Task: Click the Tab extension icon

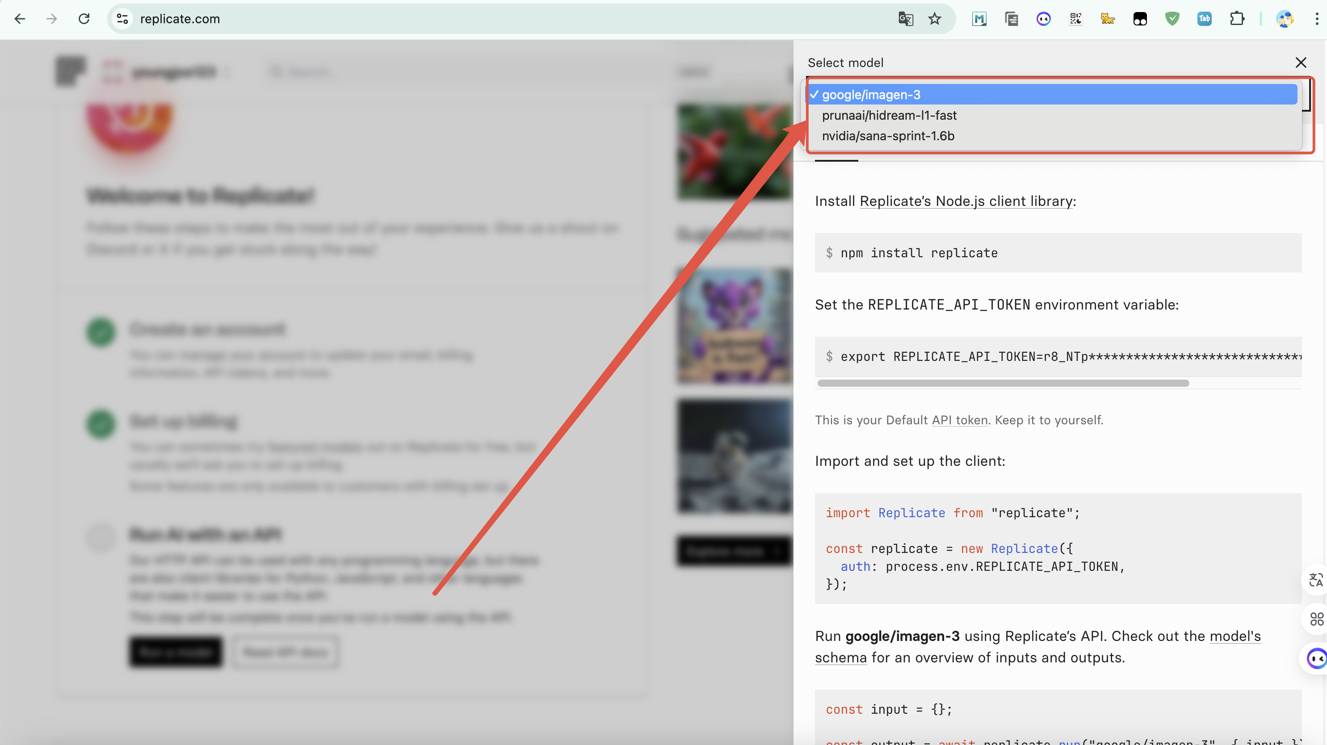Action: 1204,19
